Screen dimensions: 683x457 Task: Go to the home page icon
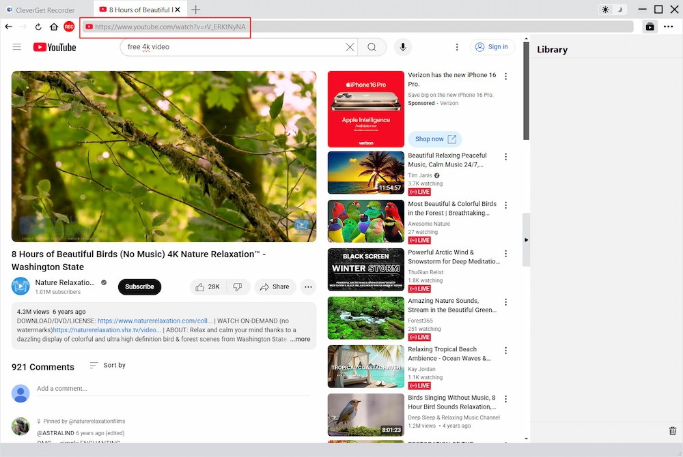53,27
